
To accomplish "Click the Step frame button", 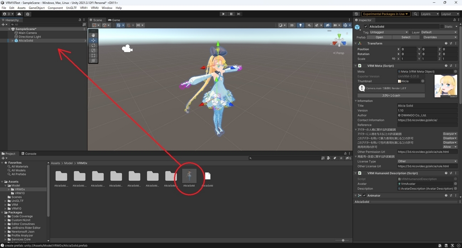I will [239, 14].
